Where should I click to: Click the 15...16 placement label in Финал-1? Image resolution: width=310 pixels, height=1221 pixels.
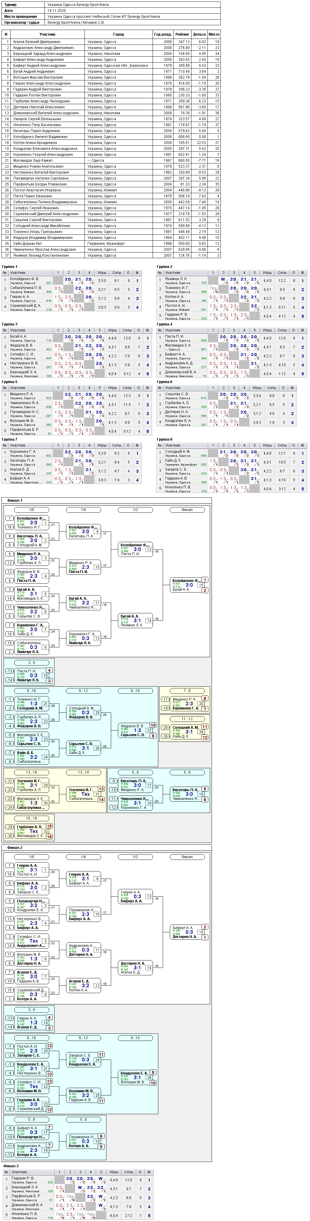coord(31,818)
